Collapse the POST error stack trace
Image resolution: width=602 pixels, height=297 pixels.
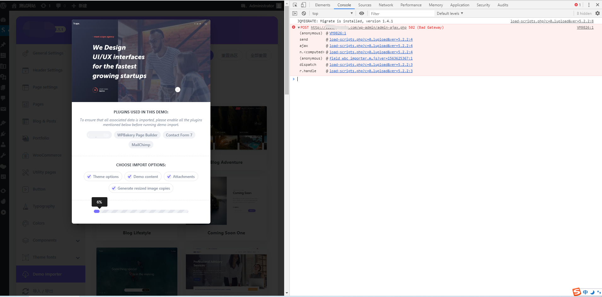point(299,28)
